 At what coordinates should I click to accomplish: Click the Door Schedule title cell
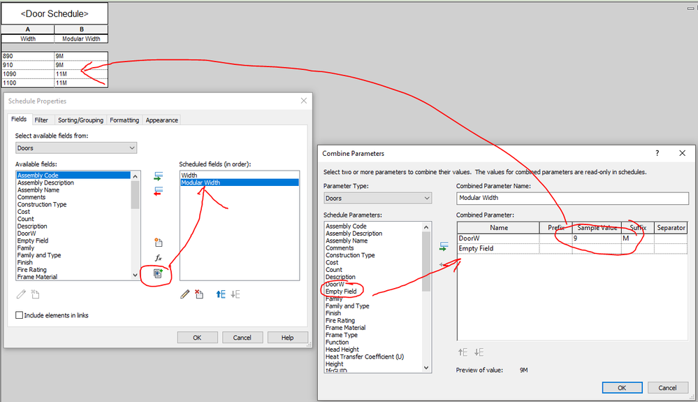coord(54,14)
